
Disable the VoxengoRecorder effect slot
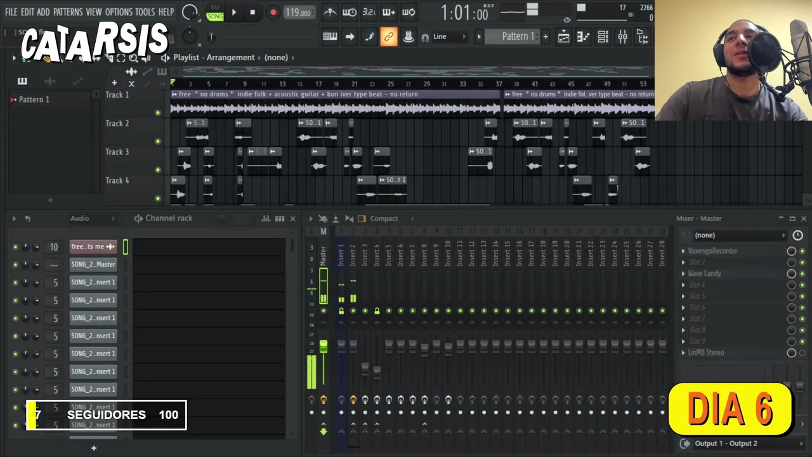802,251
